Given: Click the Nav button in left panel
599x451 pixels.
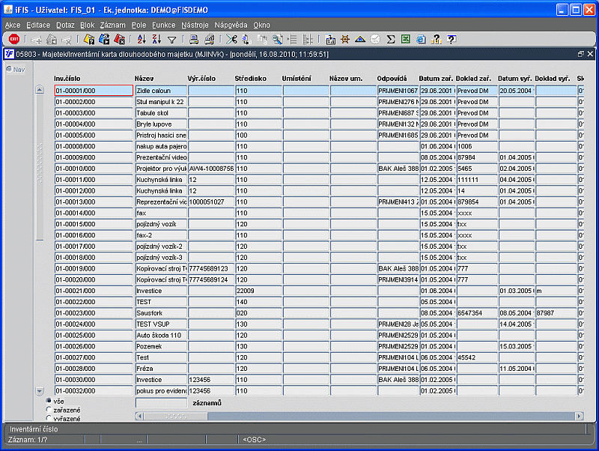Looking at the screenshot, I should point(16,69).
